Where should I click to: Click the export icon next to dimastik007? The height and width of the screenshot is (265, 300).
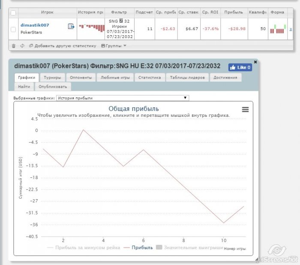71,26
